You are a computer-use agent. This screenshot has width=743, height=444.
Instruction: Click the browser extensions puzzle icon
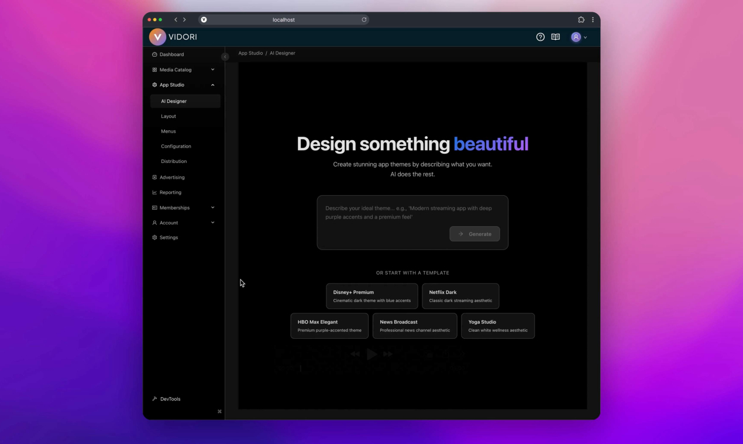581,20
